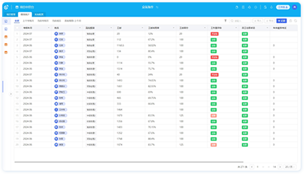
Task: Select the second blue page icon in left sidebar
Action: tap(6, 29)
